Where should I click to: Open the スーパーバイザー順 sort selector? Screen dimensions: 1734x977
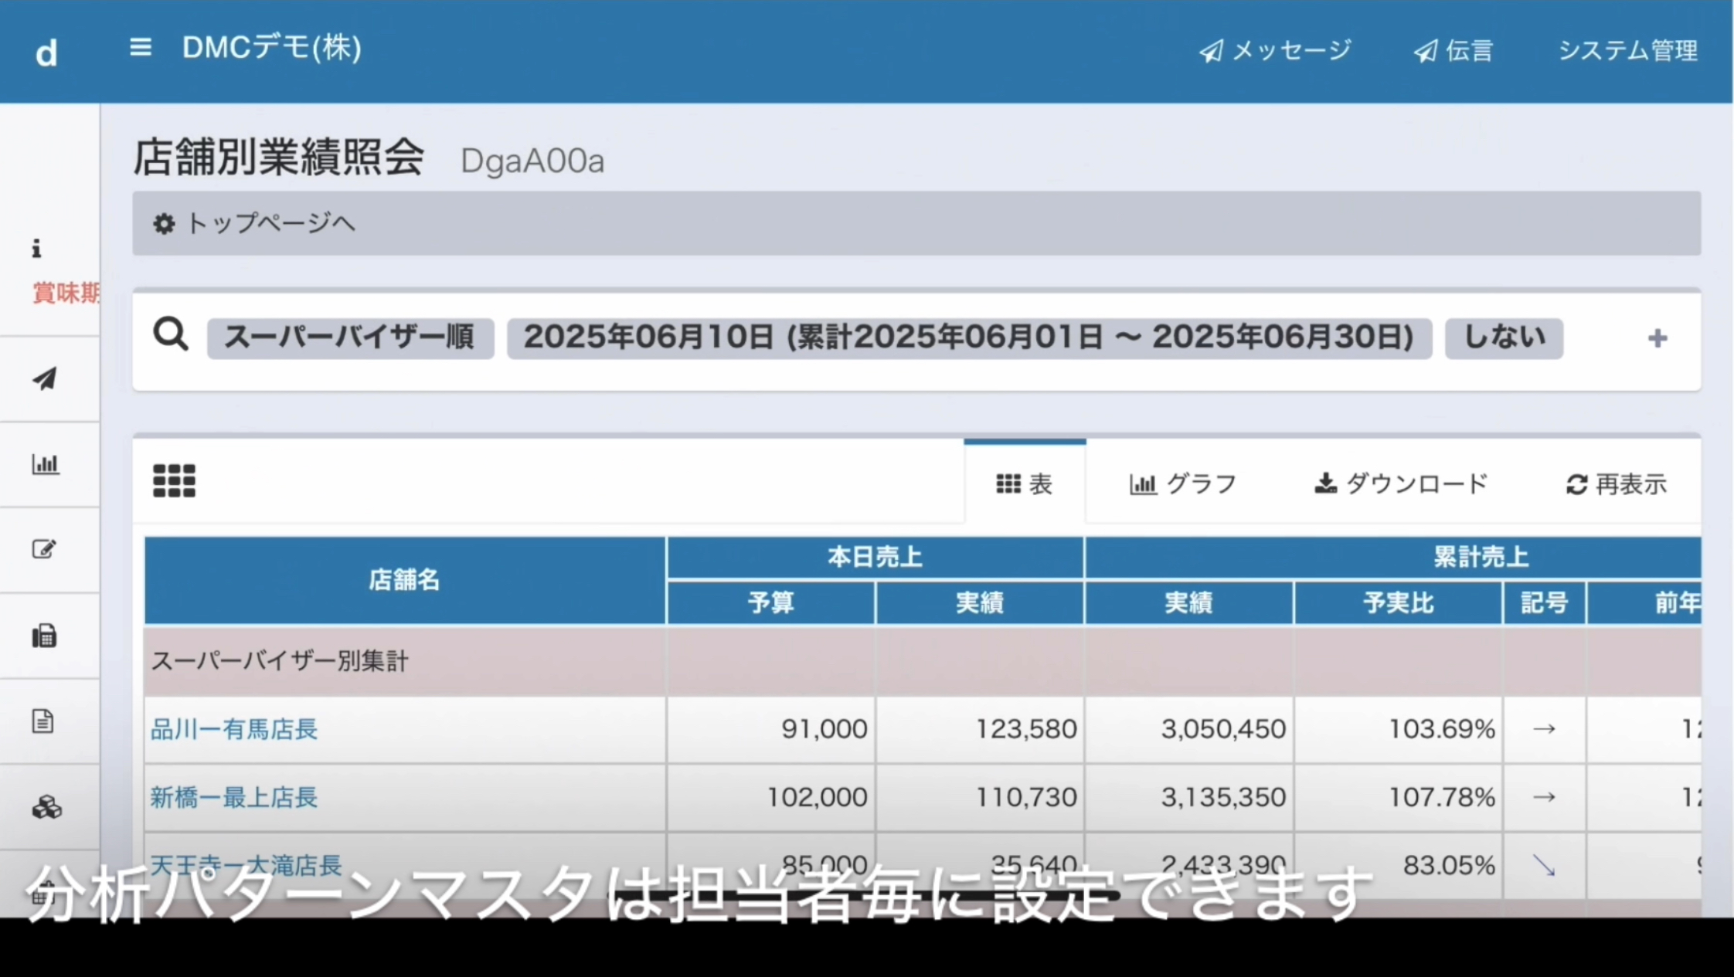(x=350, y=338)
